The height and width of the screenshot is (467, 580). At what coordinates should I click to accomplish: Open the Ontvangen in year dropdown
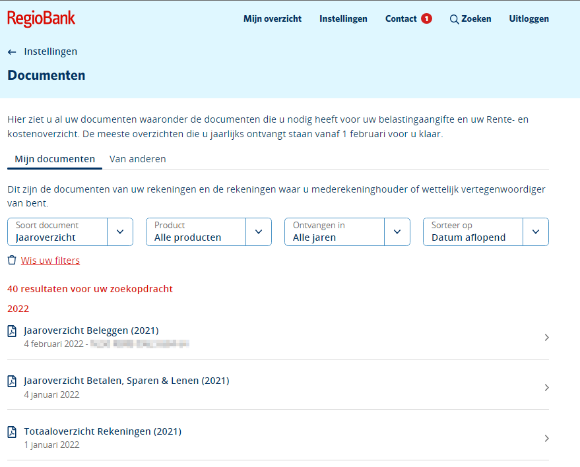347,232
